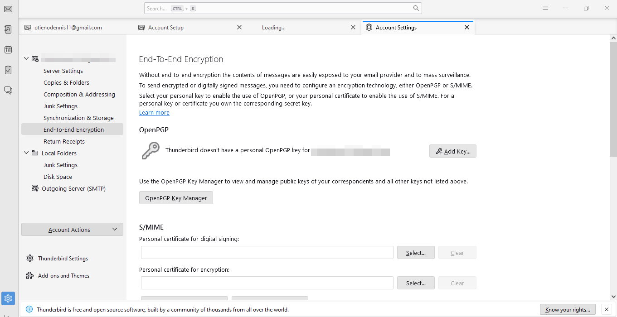Open the OpenPGP Key Manager

[176, 198]
